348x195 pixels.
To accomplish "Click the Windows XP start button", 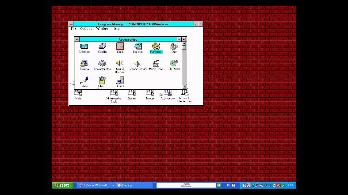I will pyautogui.click(x=63, y=185).
